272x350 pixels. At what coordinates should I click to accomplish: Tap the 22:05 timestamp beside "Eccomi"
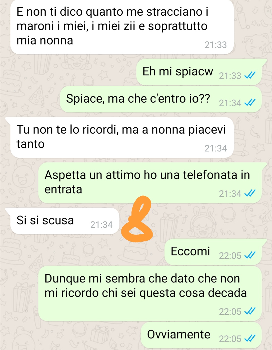pos(230,256)
